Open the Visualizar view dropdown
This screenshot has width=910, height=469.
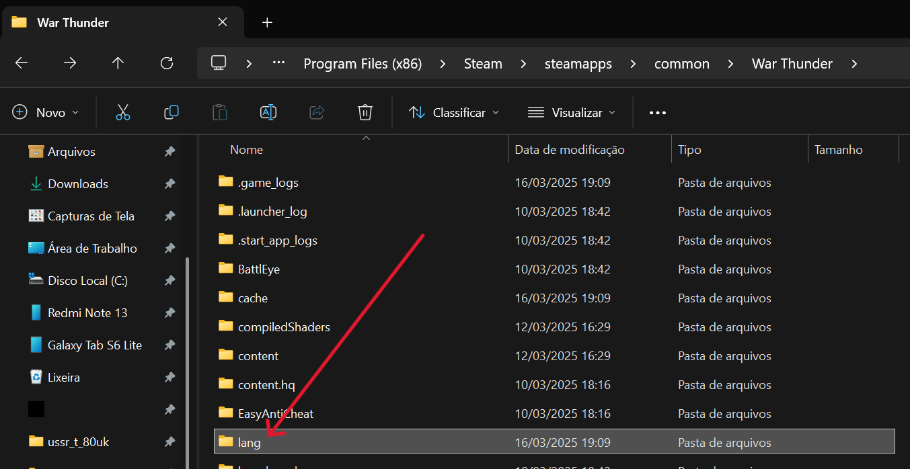pyautogui.click(x=572, y=112)
